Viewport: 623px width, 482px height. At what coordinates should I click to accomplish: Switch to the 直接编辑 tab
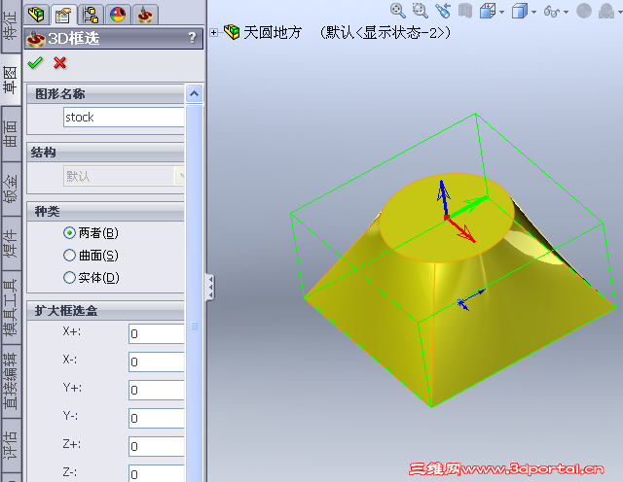point(11,382)
